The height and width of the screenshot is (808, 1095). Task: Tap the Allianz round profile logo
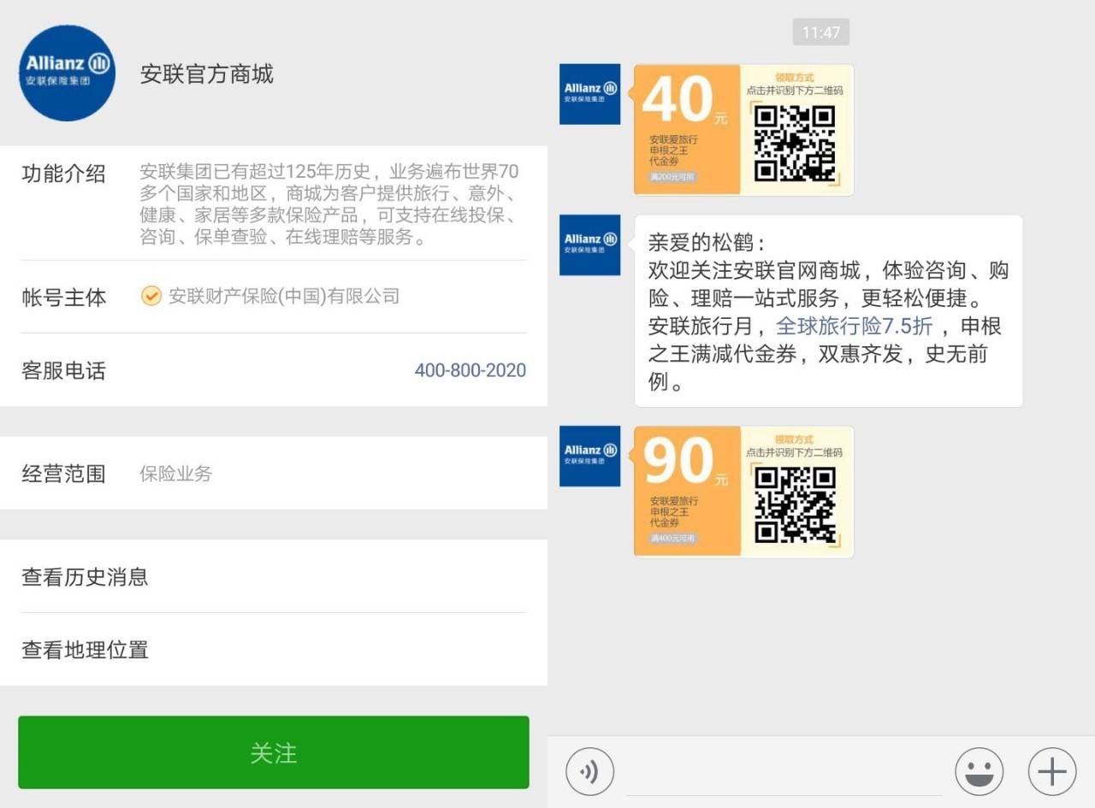tap(67, 73)
